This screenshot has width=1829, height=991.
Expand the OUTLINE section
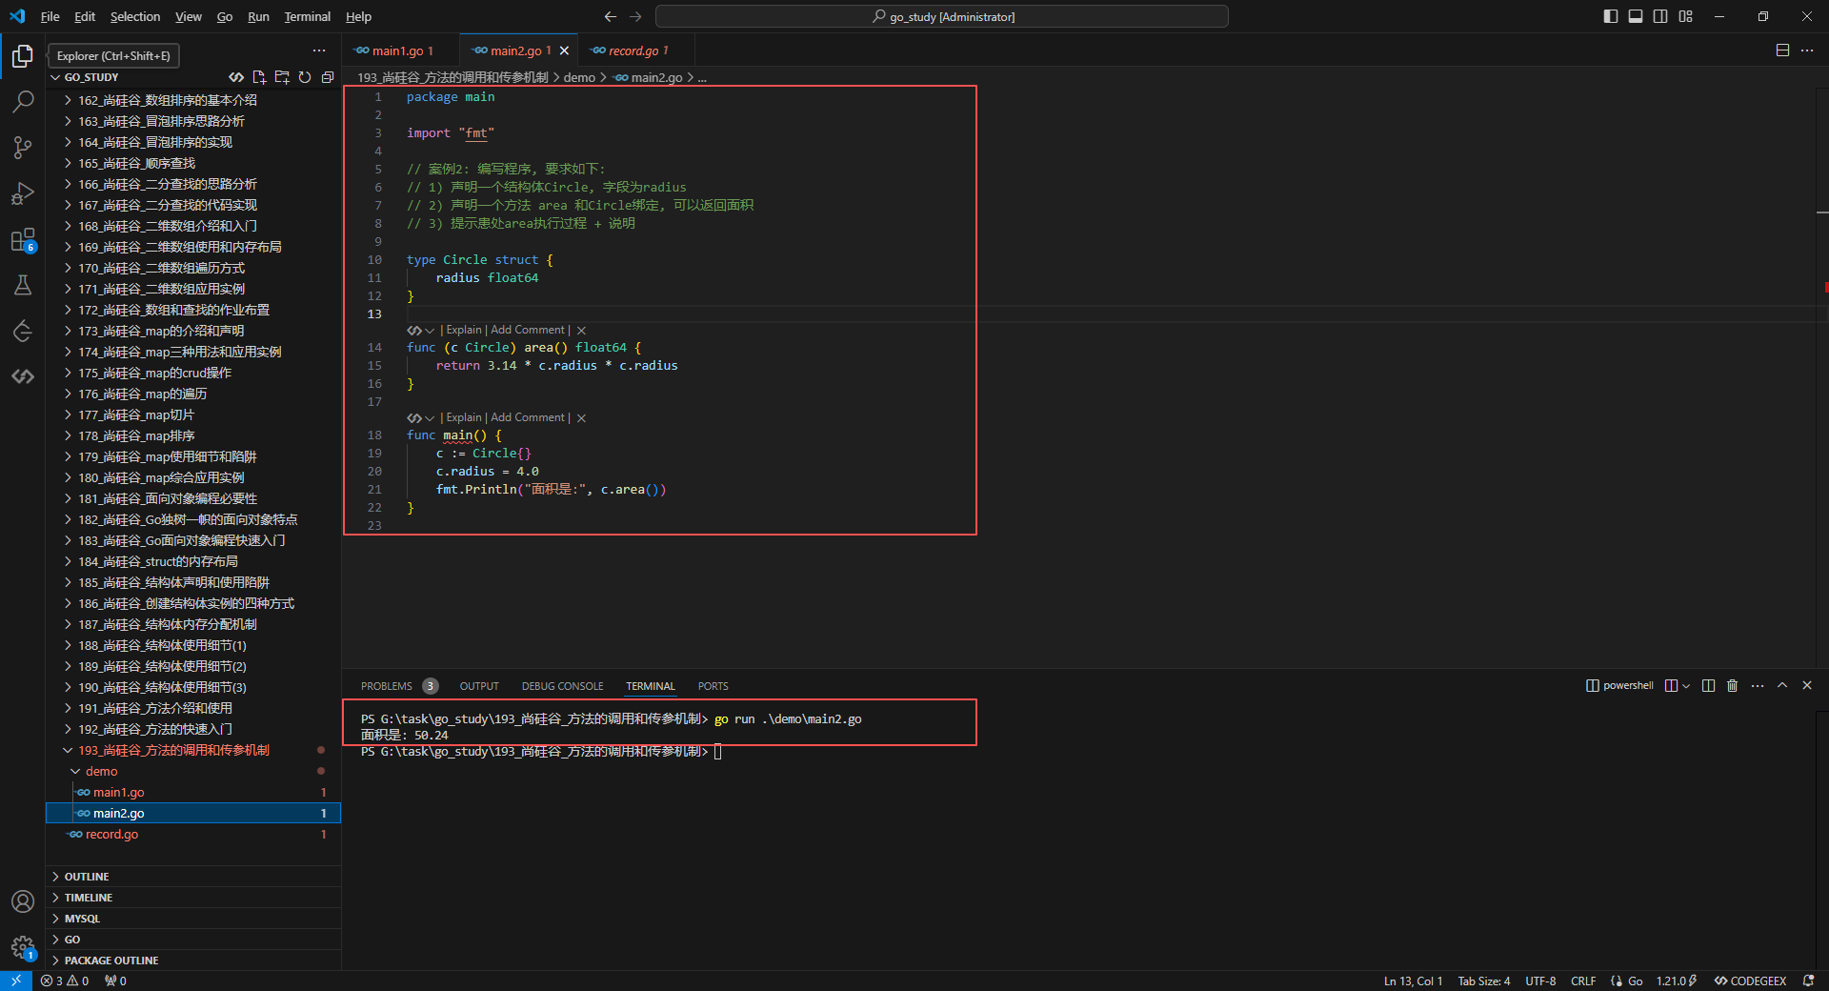click(193, 877)
